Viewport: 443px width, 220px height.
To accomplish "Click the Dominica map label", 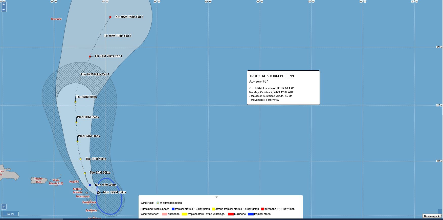I will pyautogui.click(x=91, y=210).
